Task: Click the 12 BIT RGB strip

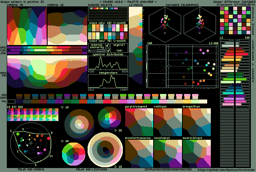Action: 33,115
